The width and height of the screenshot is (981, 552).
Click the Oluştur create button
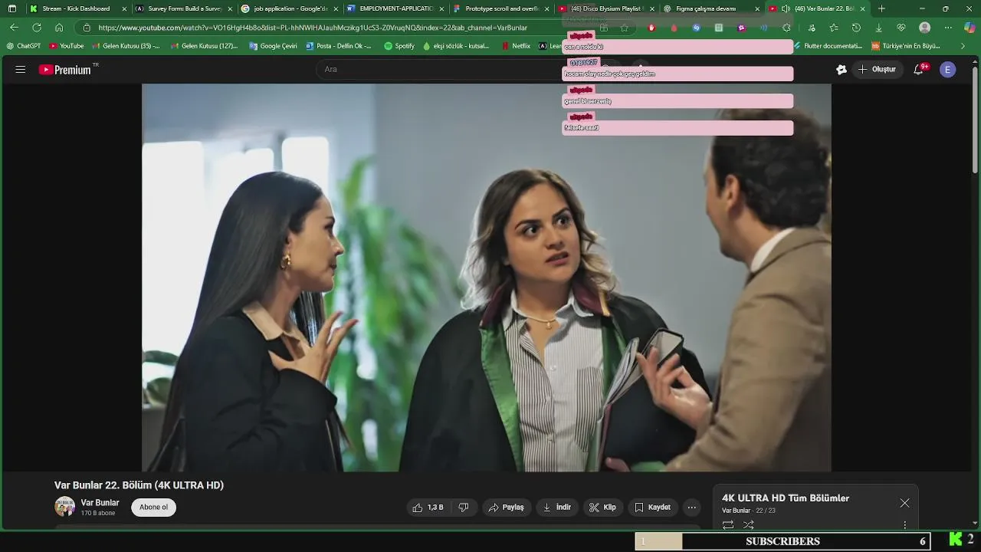[x=877, y=70]
